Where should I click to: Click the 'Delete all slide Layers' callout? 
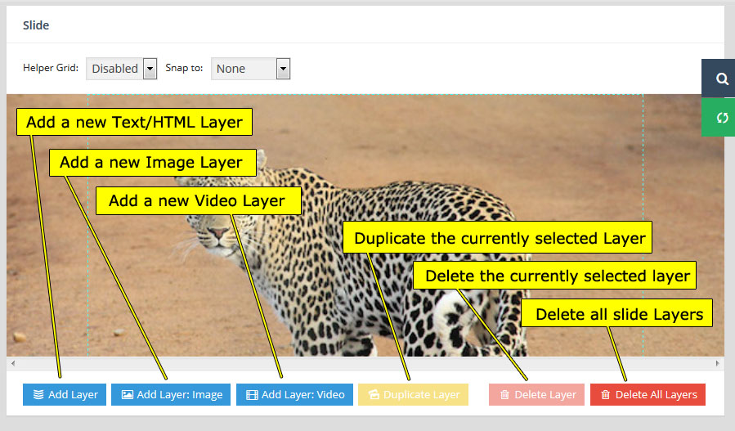coord(618,314)
